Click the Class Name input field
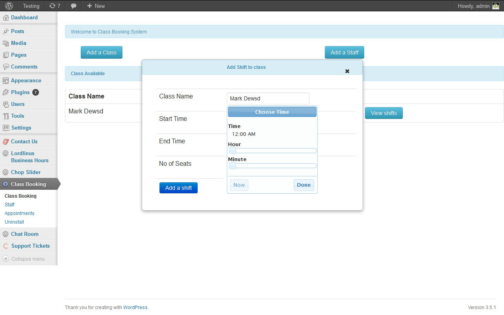This screenshot has width=504, height=315. (x=268, y=98)
